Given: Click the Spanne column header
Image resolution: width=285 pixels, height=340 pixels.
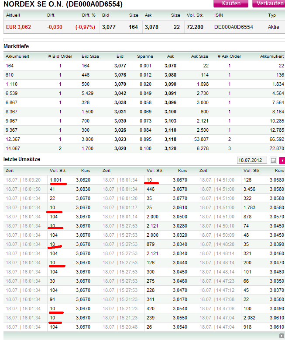Looking at the screenshot, I should [x=145, y=56].
